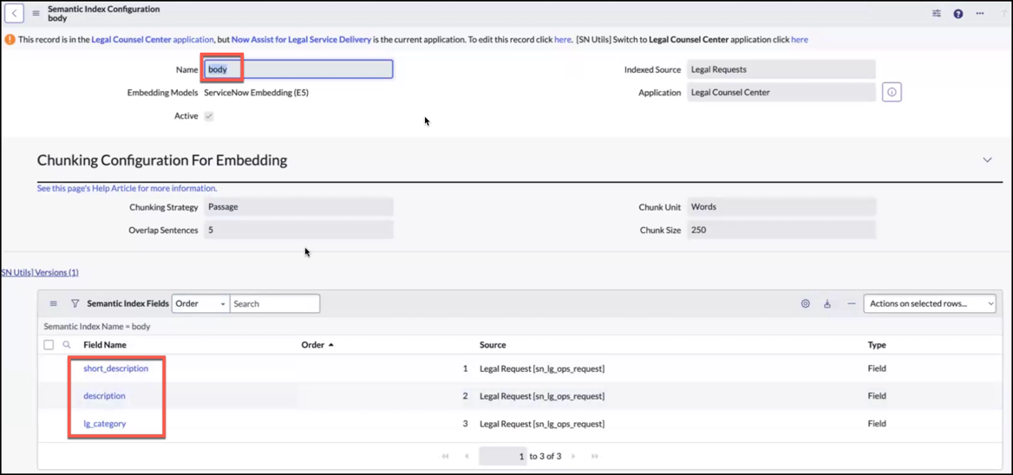Open the lg_category field record

pos(105,424)
